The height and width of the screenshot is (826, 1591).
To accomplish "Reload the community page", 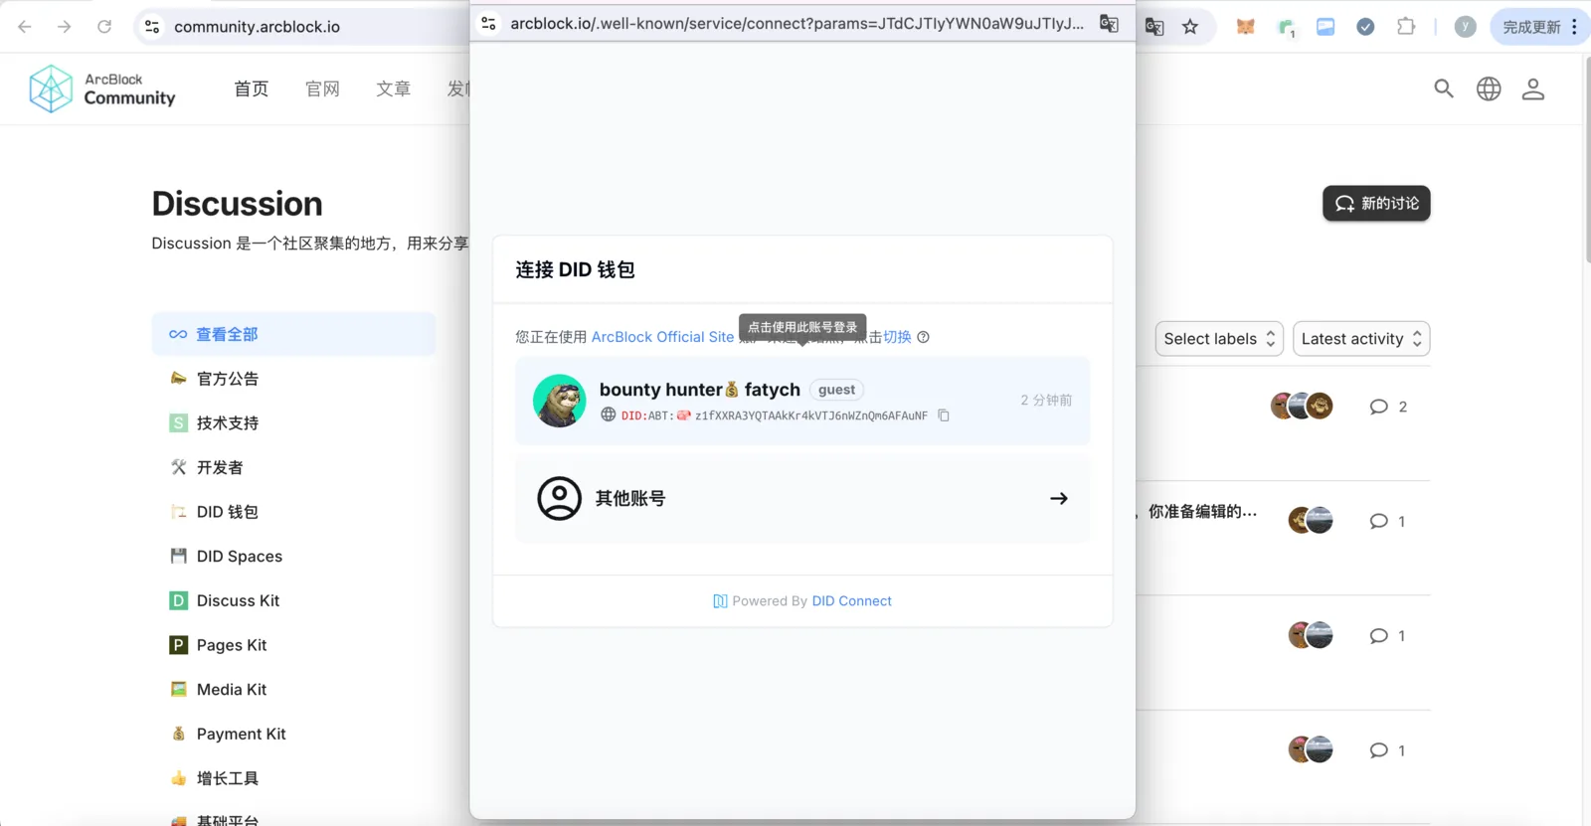I will pyautogui.click(x=104, y=27).
